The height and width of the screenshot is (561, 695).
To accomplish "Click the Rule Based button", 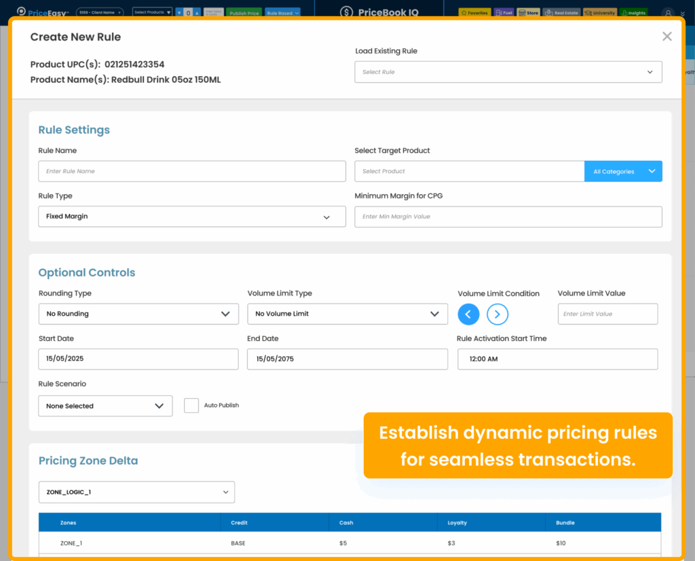I will pos(282,13).
